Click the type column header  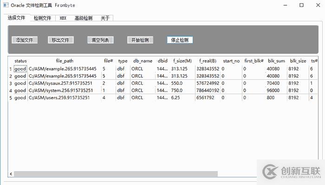[123, 61]
